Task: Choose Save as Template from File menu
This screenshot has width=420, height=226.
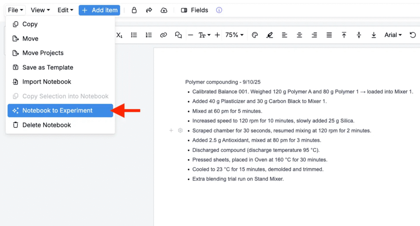Action: point(48,68)
